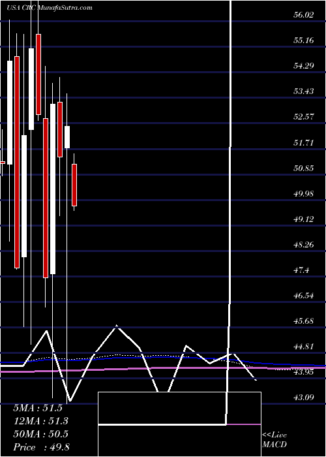Click the 52.57 price axis label
Viewport: 326px width, 457px height.
point(303,117)
